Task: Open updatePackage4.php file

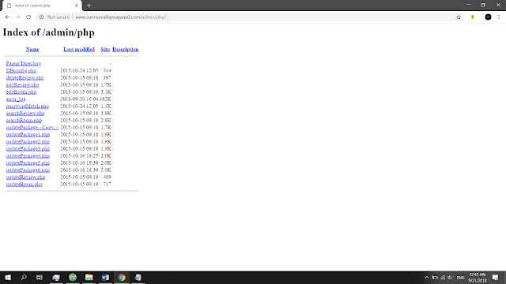Action: 28,155
